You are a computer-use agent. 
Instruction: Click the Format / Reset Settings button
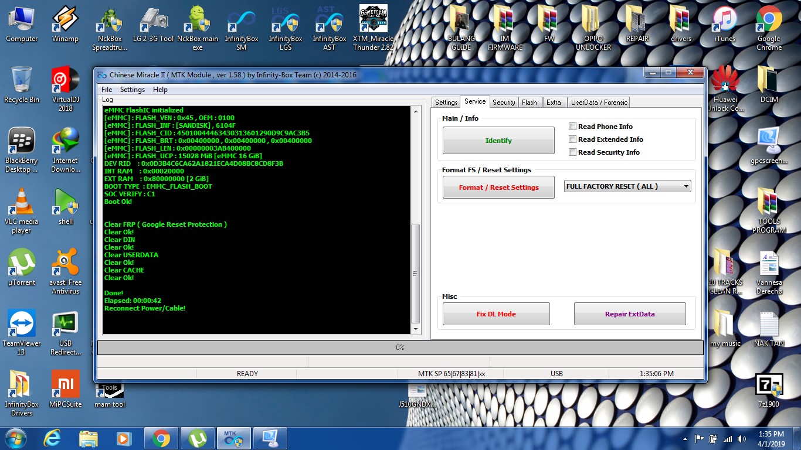[x=498, y=187]
